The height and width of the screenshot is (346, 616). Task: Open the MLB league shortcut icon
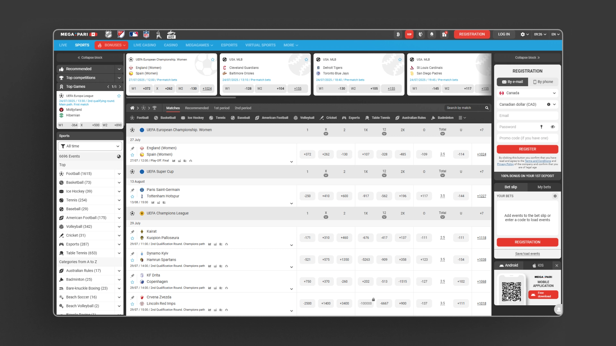click(133, 34)
